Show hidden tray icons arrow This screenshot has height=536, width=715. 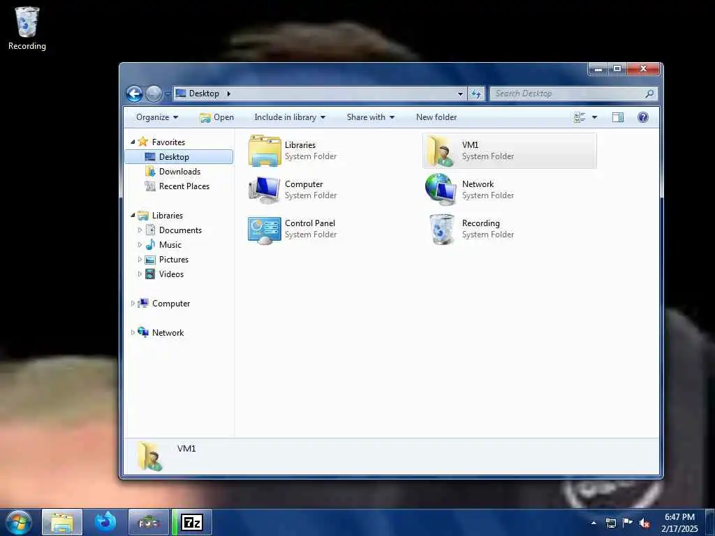click(594, 523)
